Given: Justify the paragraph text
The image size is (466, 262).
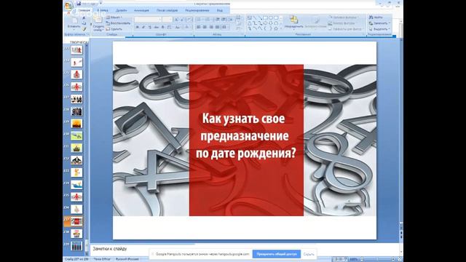Looking at the screenshot, I should pyautogui.click(x=217, y=27).
